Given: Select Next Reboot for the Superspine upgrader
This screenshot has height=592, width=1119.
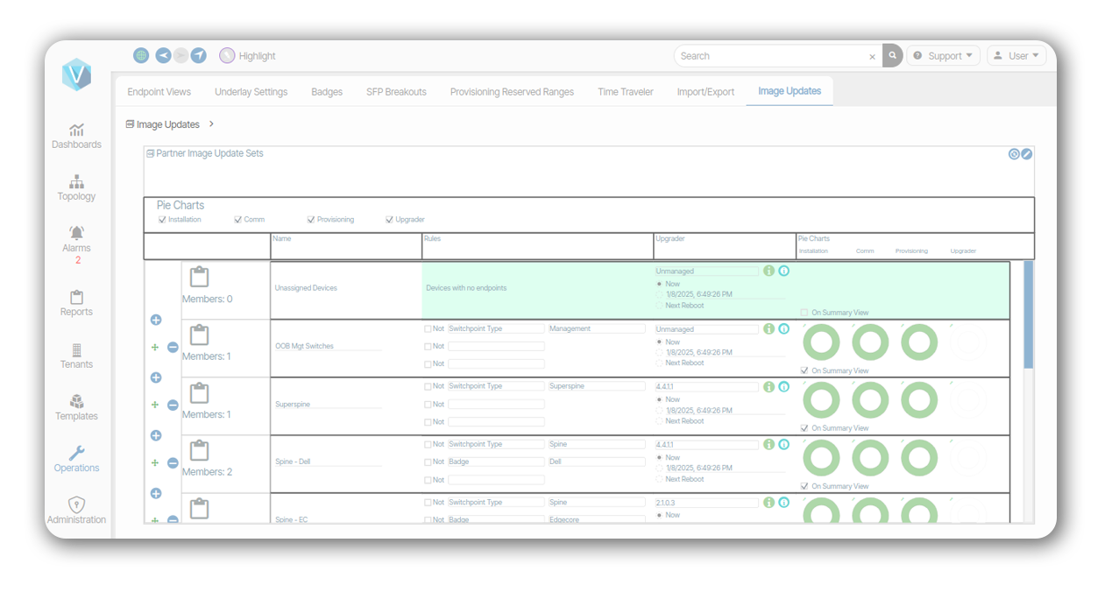Looking at the screenshot, I should (659, 421).
